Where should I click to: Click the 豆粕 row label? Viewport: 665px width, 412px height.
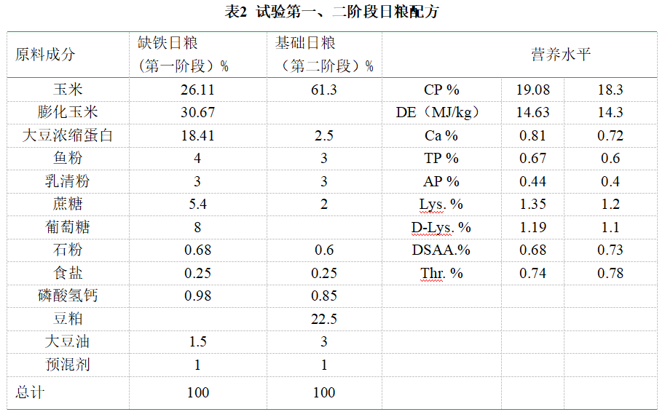68,319
